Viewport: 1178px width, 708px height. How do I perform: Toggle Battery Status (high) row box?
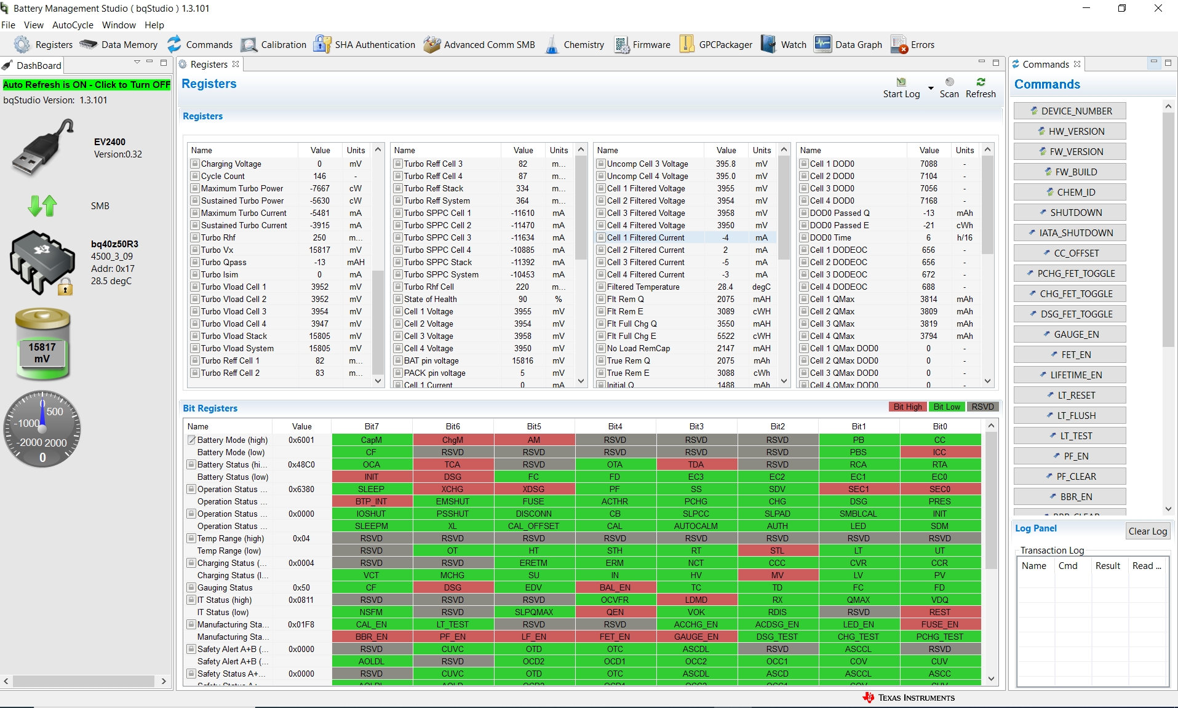click(x=191, y=464)
